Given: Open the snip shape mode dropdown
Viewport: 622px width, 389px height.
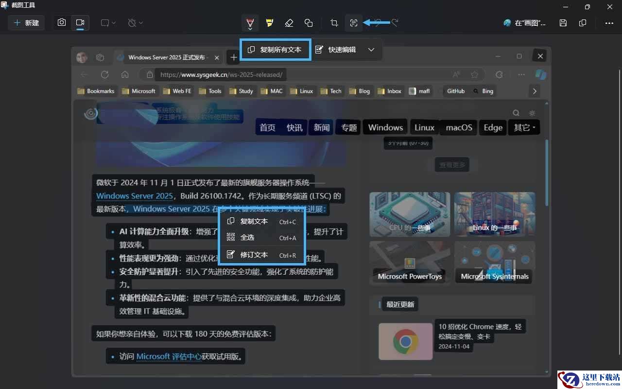Looking at the screenshot, I should pos(108,23).
